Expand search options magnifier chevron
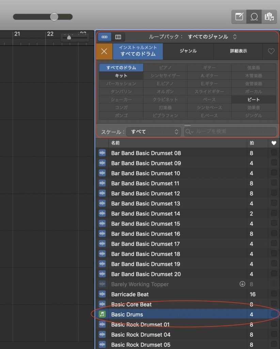The height and width of the screenshot is (349, 280). point(190,132)
